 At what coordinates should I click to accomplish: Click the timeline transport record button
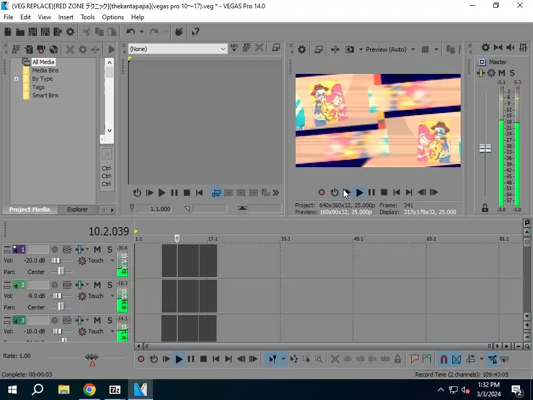(x=141, y=359)
